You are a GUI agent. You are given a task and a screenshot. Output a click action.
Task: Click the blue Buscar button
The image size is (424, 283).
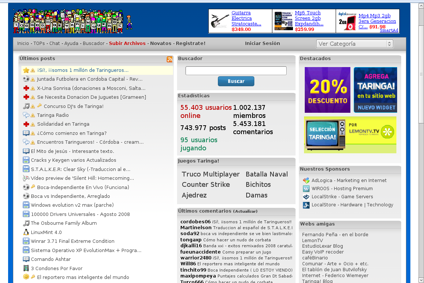[236, 81]
